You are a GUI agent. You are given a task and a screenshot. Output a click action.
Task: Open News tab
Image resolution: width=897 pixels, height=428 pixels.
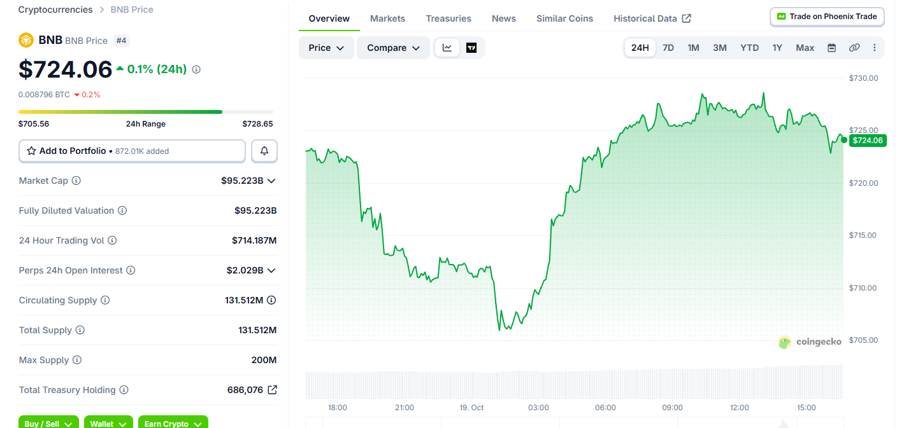tap(504, 18)
